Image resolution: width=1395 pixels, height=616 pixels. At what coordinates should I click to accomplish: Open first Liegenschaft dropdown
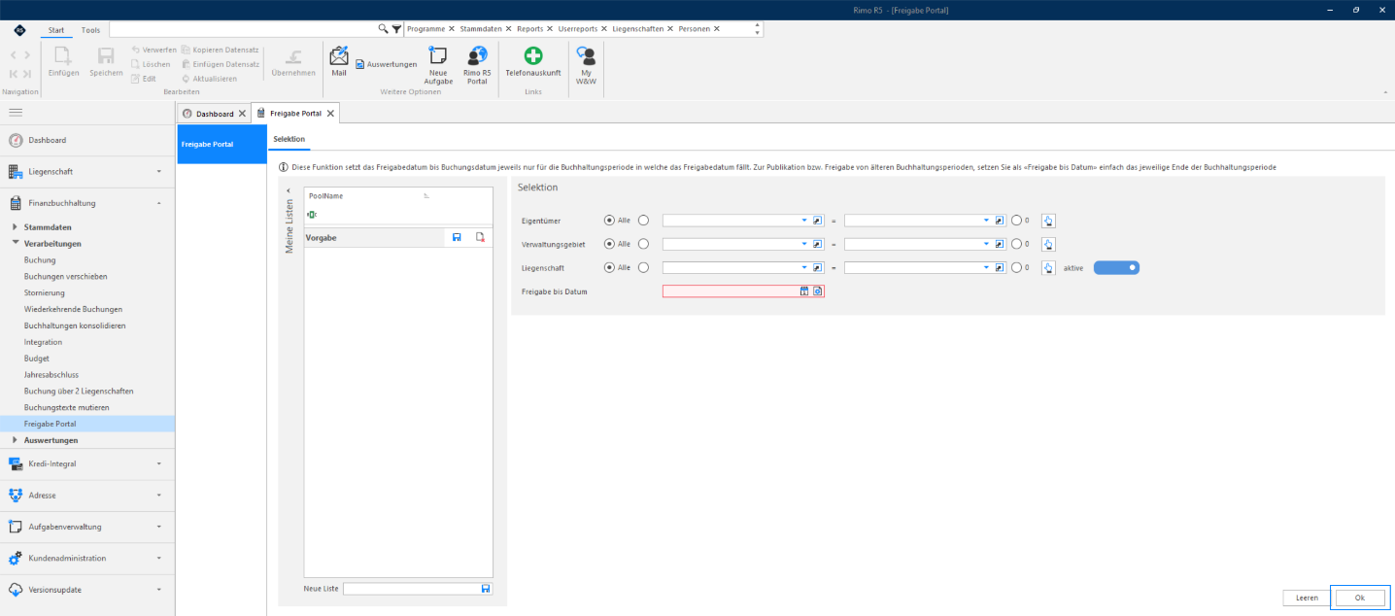click(804, 267)
